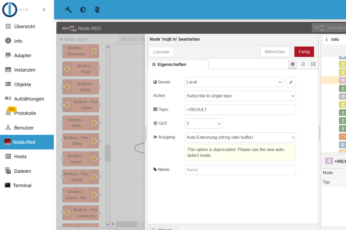Open Terminal in the sidebar
This screenshot has height=230, width=346.
pyautogui.click(x=27, y=185)
